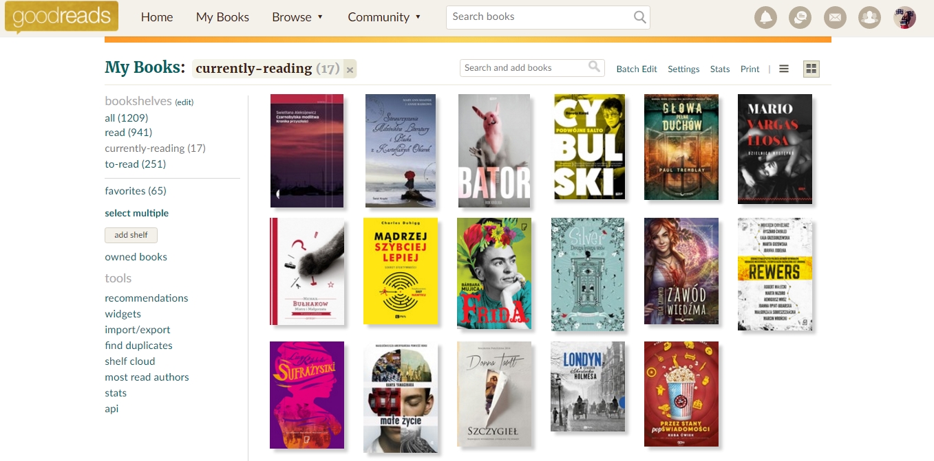Open the Cybulski Podwójne salto cover
The height and width of the screenshot is (461, 934).
(589, 147)
